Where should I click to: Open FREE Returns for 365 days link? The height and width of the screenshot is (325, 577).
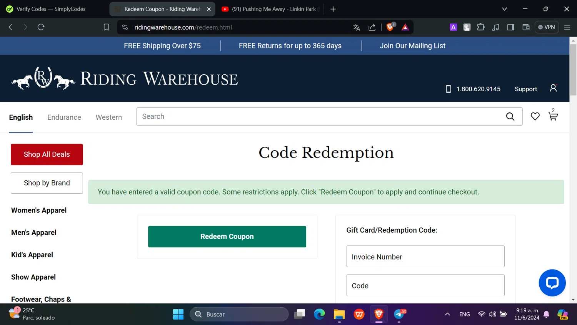pos(290,45)
